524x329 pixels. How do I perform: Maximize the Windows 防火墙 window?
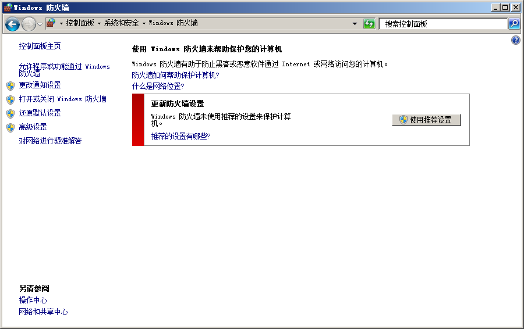tap(505, 8)
